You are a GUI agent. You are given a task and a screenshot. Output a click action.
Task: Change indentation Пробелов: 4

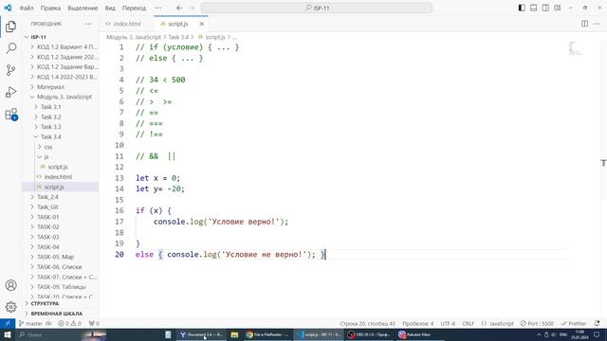click(417, 323)
